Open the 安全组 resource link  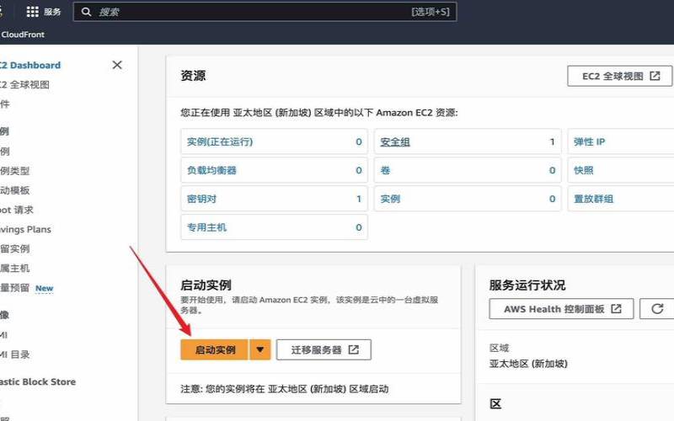395,142
